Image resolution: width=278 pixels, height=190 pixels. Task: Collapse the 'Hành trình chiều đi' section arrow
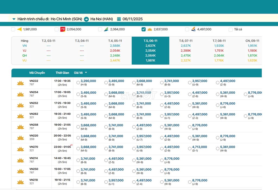click(14, 19)
